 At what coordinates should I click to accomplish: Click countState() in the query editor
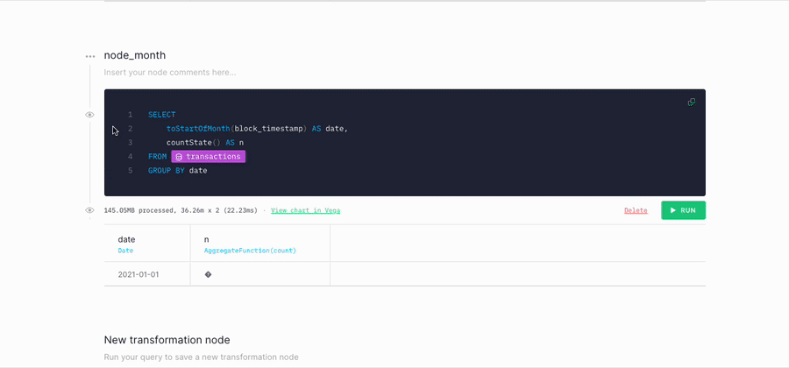tap(193, 143)
